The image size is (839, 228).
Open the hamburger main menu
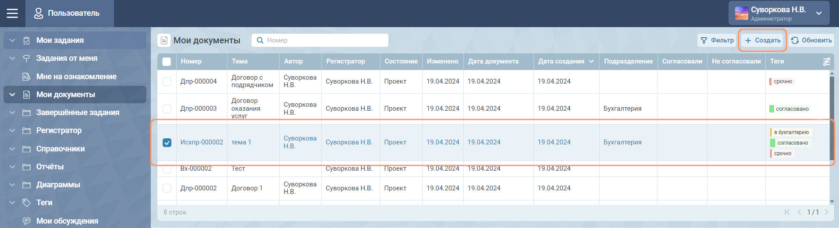(x=12, y=13)
